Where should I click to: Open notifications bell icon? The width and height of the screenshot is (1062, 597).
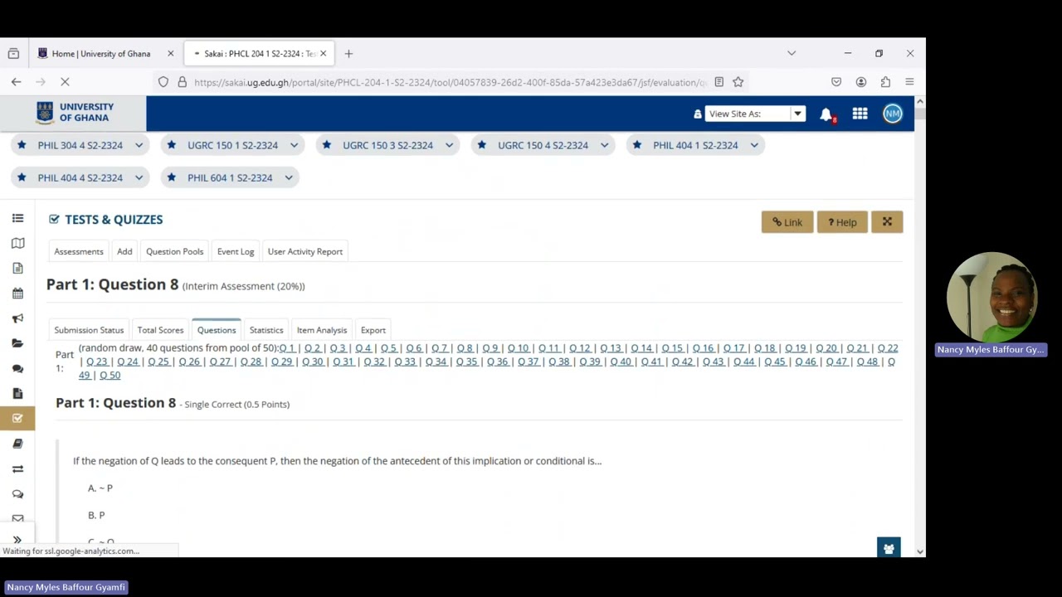(x=826, y=114)
